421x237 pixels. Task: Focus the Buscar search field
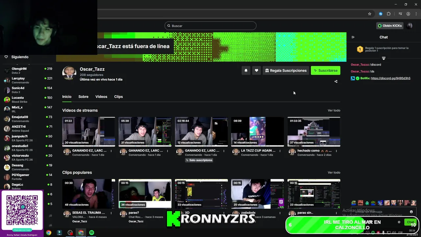pyautogui.click(x=210, y=26)
